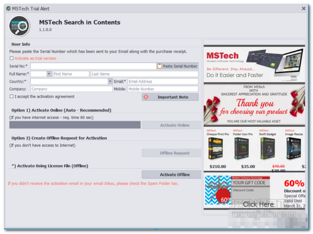
Task: Click the 60% discount text
Action: point(294,184)
